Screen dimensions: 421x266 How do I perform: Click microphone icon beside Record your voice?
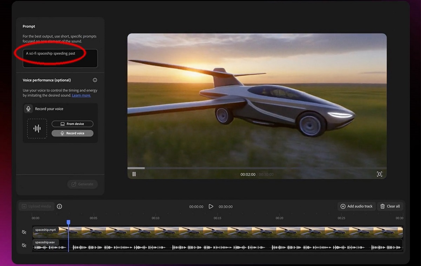click(x=28, y=109)
